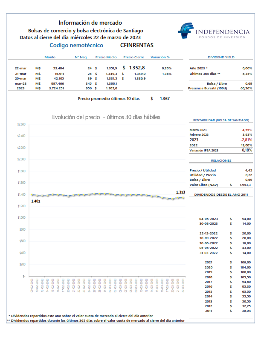This screenshot has width=261, height=337.
Task: Select the 22-12-2022 dividend date
Action: (209, 234)
